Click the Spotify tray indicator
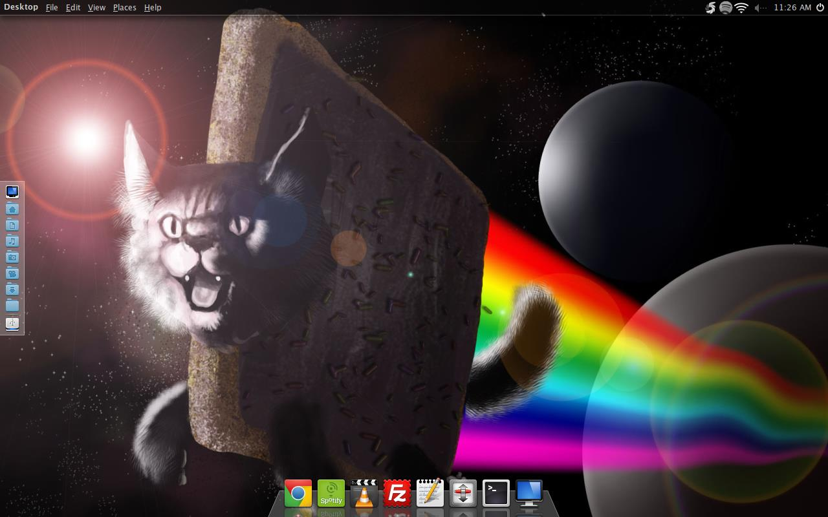 726,8
